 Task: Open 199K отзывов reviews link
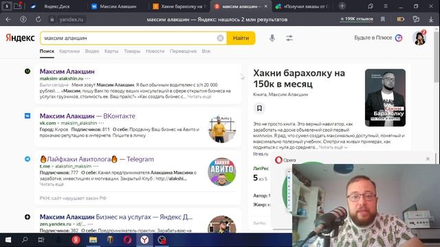357,19
